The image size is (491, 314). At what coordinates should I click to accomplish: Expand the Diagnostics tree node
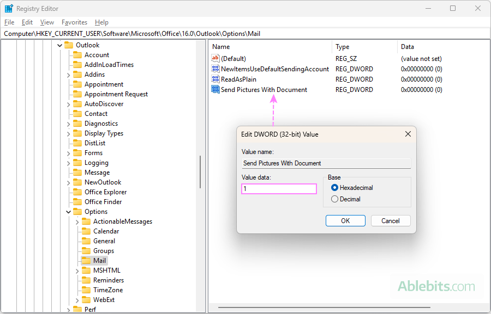tap(68, 124)
